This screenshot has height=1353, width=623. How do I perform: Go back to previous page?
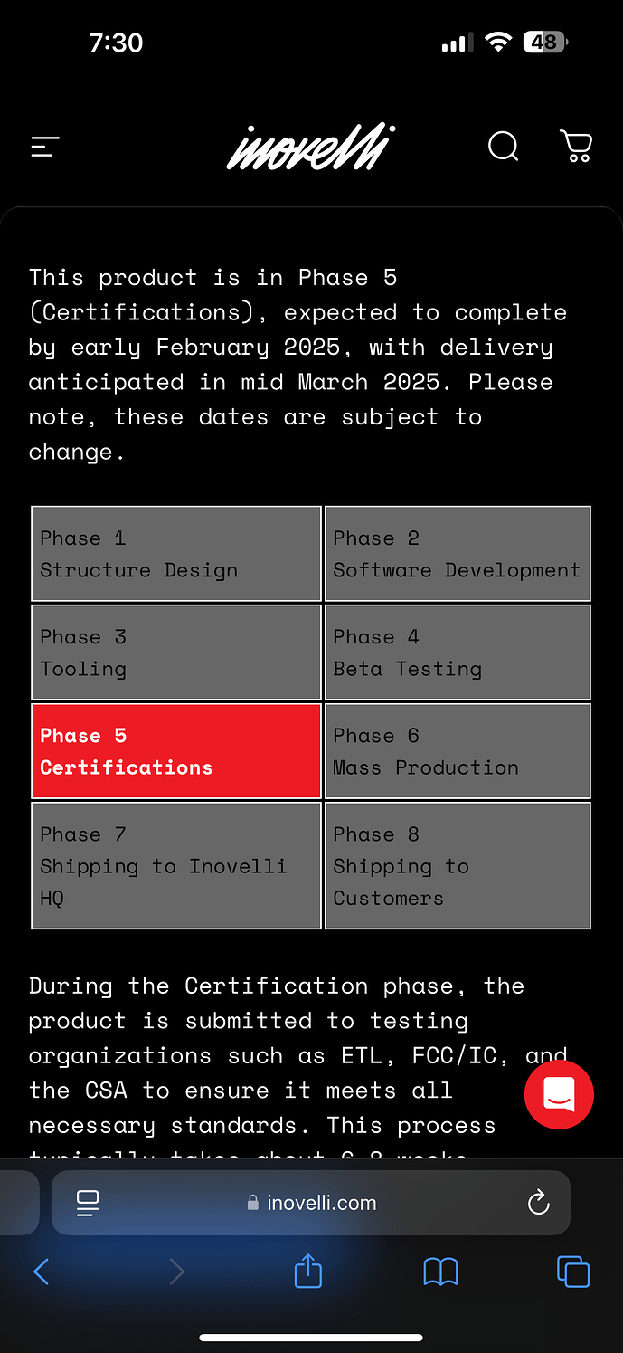(x=41, y=1272)
